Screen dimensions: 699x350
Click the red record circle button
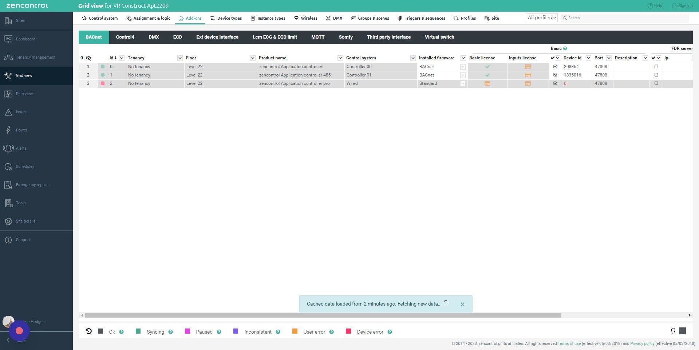point(19,330)
